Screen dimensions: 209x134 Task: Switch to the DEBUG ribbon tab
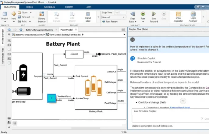point(30,7)
